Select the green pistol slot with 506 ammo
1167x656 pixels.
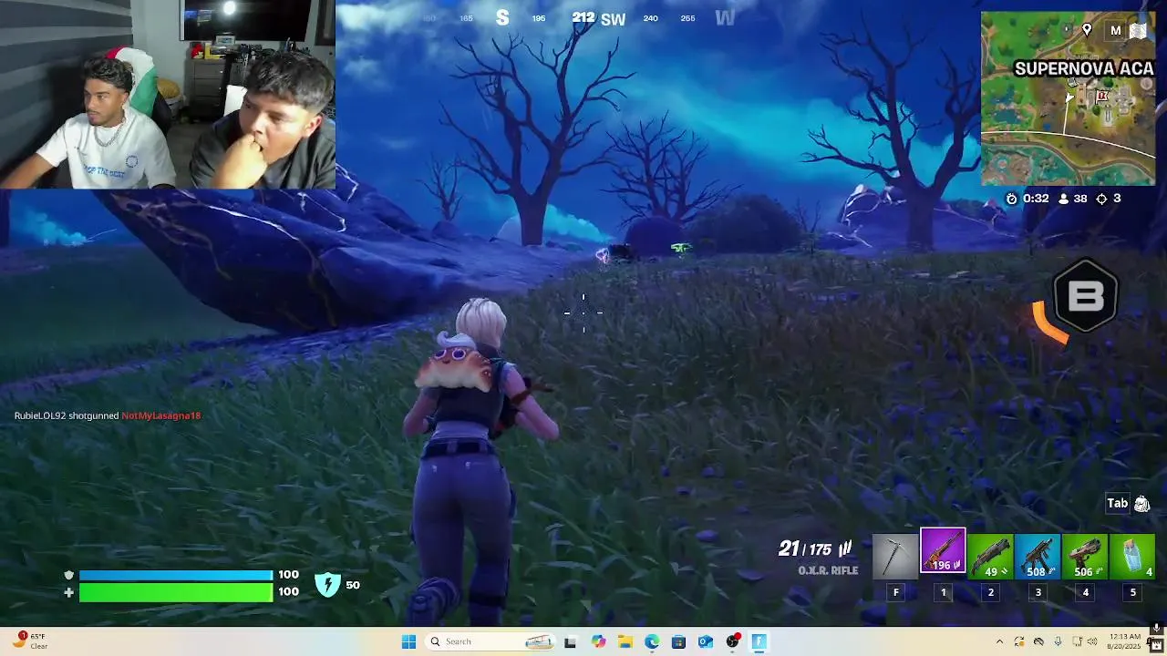tap(1085, 557)
